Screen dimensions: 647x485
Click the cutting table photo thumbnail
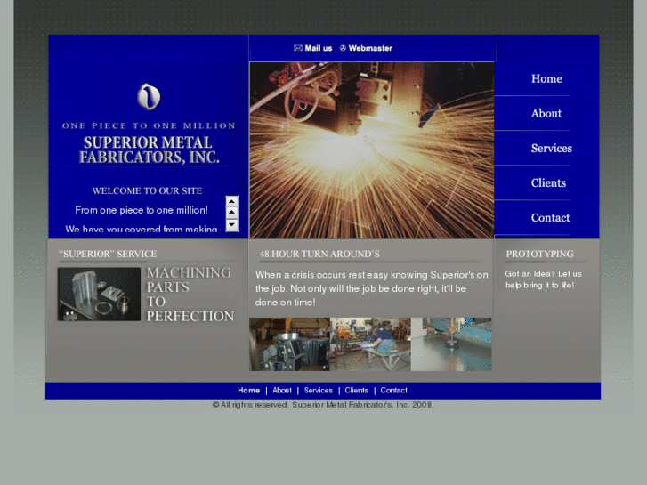point(451,344)
